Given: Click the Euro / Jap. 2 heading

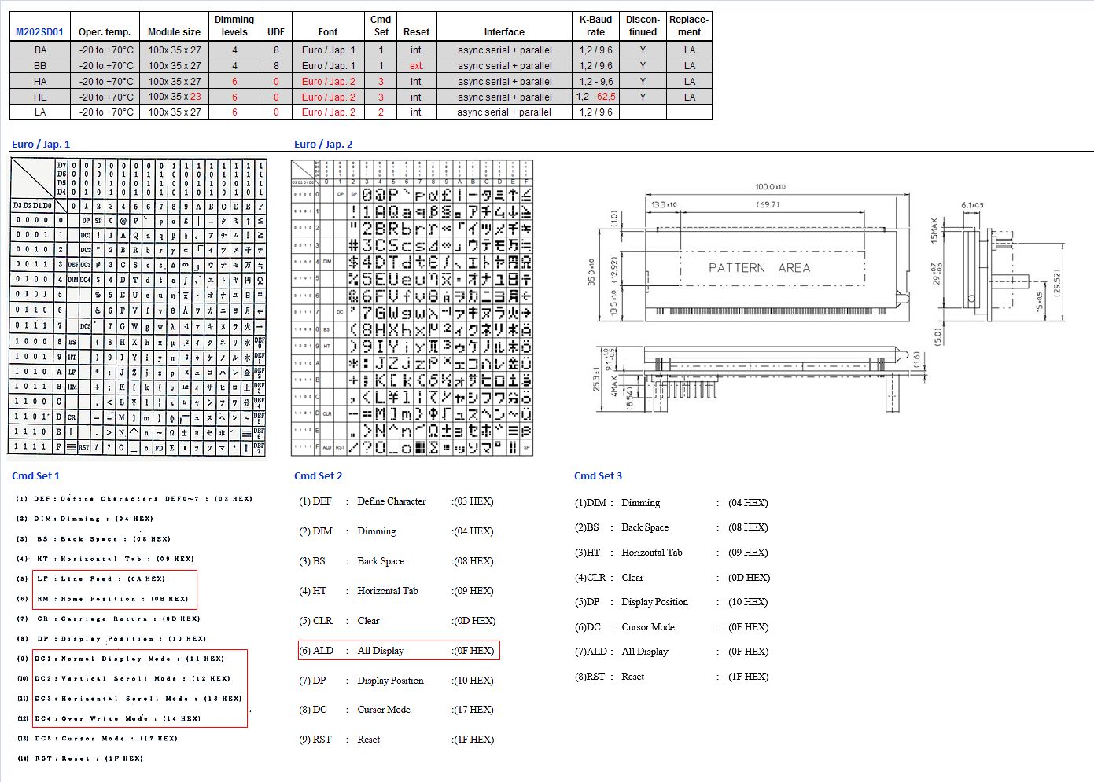Looking at the screenshot, I should [x=323, y=144].
